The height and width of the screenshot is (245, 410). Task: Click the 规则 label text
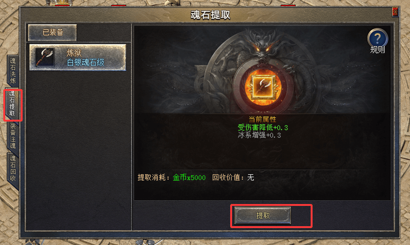coord(378,50)
